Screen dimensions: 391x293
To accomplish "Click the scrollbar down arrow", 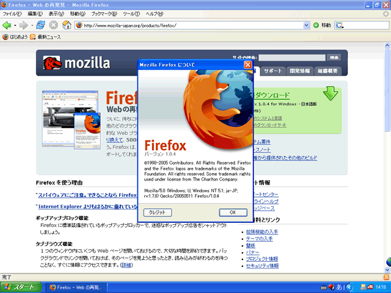I will (x=387, y=270).
